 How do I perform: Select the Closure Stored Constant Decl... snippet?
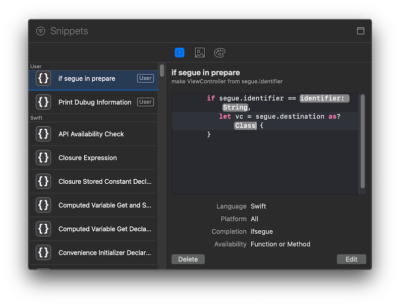93,182
